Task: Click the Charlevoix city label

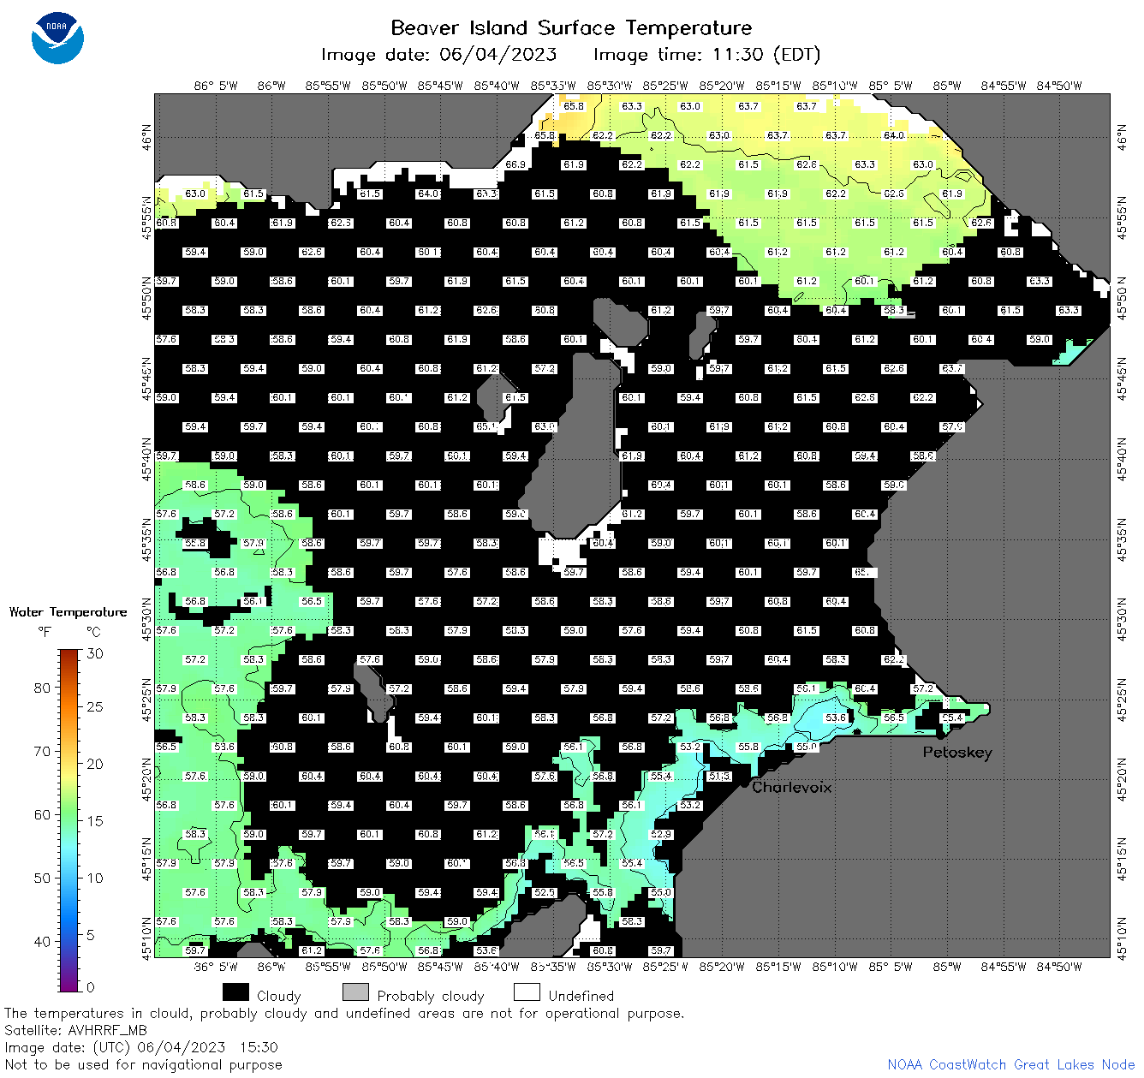Action: tap(791, 787)
